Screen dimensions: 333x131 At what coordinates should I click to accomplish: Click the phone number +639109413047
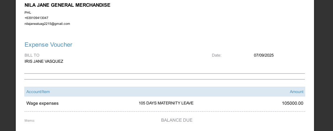click(36, 18)
